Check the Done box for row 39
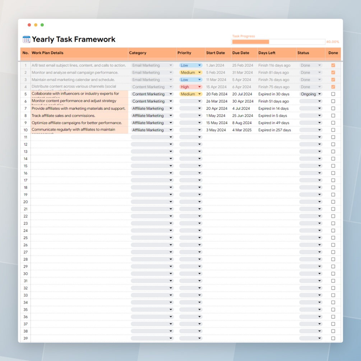The width and height of the screenshot is (361, 361). (333, 338)
